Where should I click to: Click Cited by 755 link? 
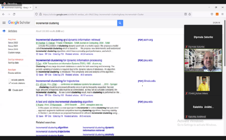(x=58, y=54)
